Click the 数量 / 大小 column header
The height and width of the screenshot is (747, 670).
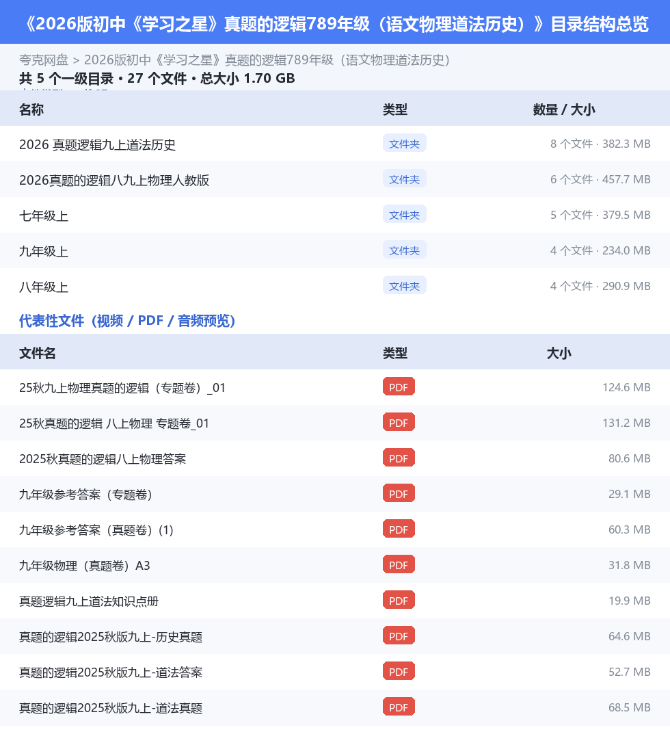564,109
